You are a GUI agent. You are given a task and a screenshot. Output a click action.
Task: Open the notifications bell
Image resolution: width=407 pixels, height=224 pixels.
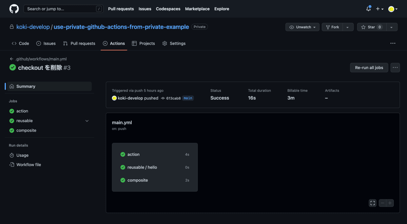click(368, 9)
